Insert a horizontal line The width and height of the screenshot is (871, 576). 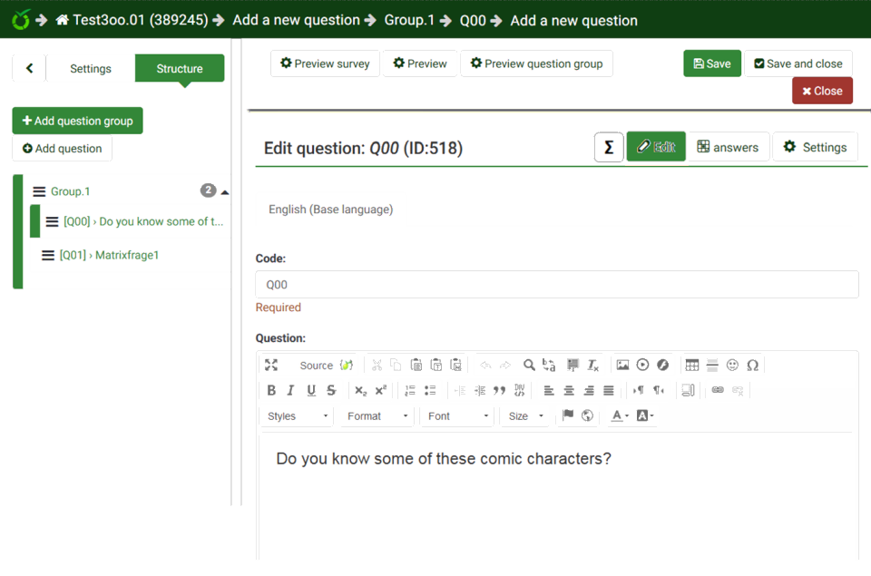(x=712, y=365)
